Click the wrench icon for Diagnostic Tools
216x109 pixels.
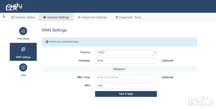click(x=117, y=17)
